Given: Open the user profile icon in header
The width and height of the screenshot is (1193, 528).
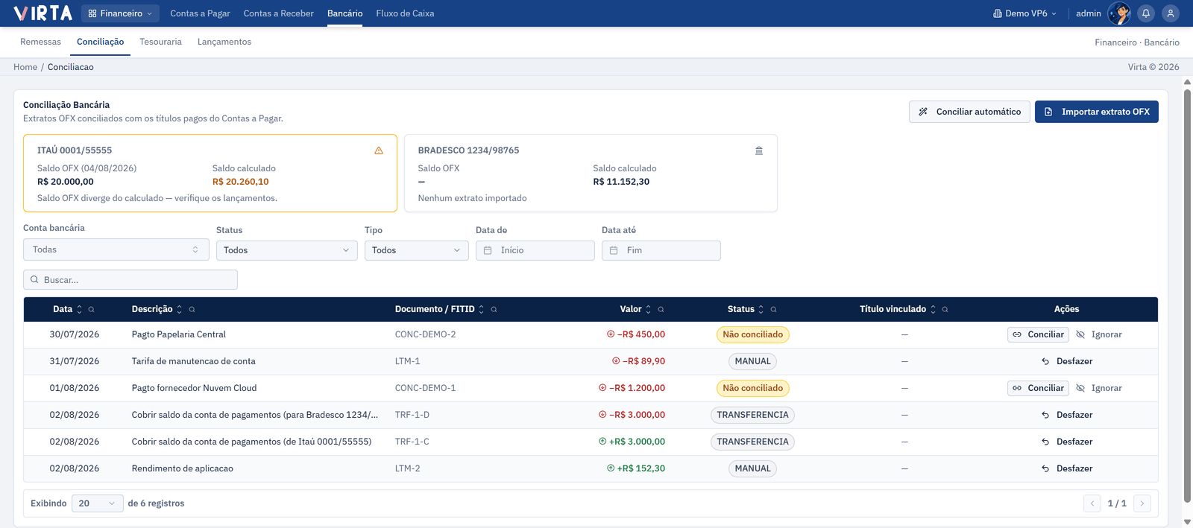Looking at the screenshot, I should coord(1171,13).
